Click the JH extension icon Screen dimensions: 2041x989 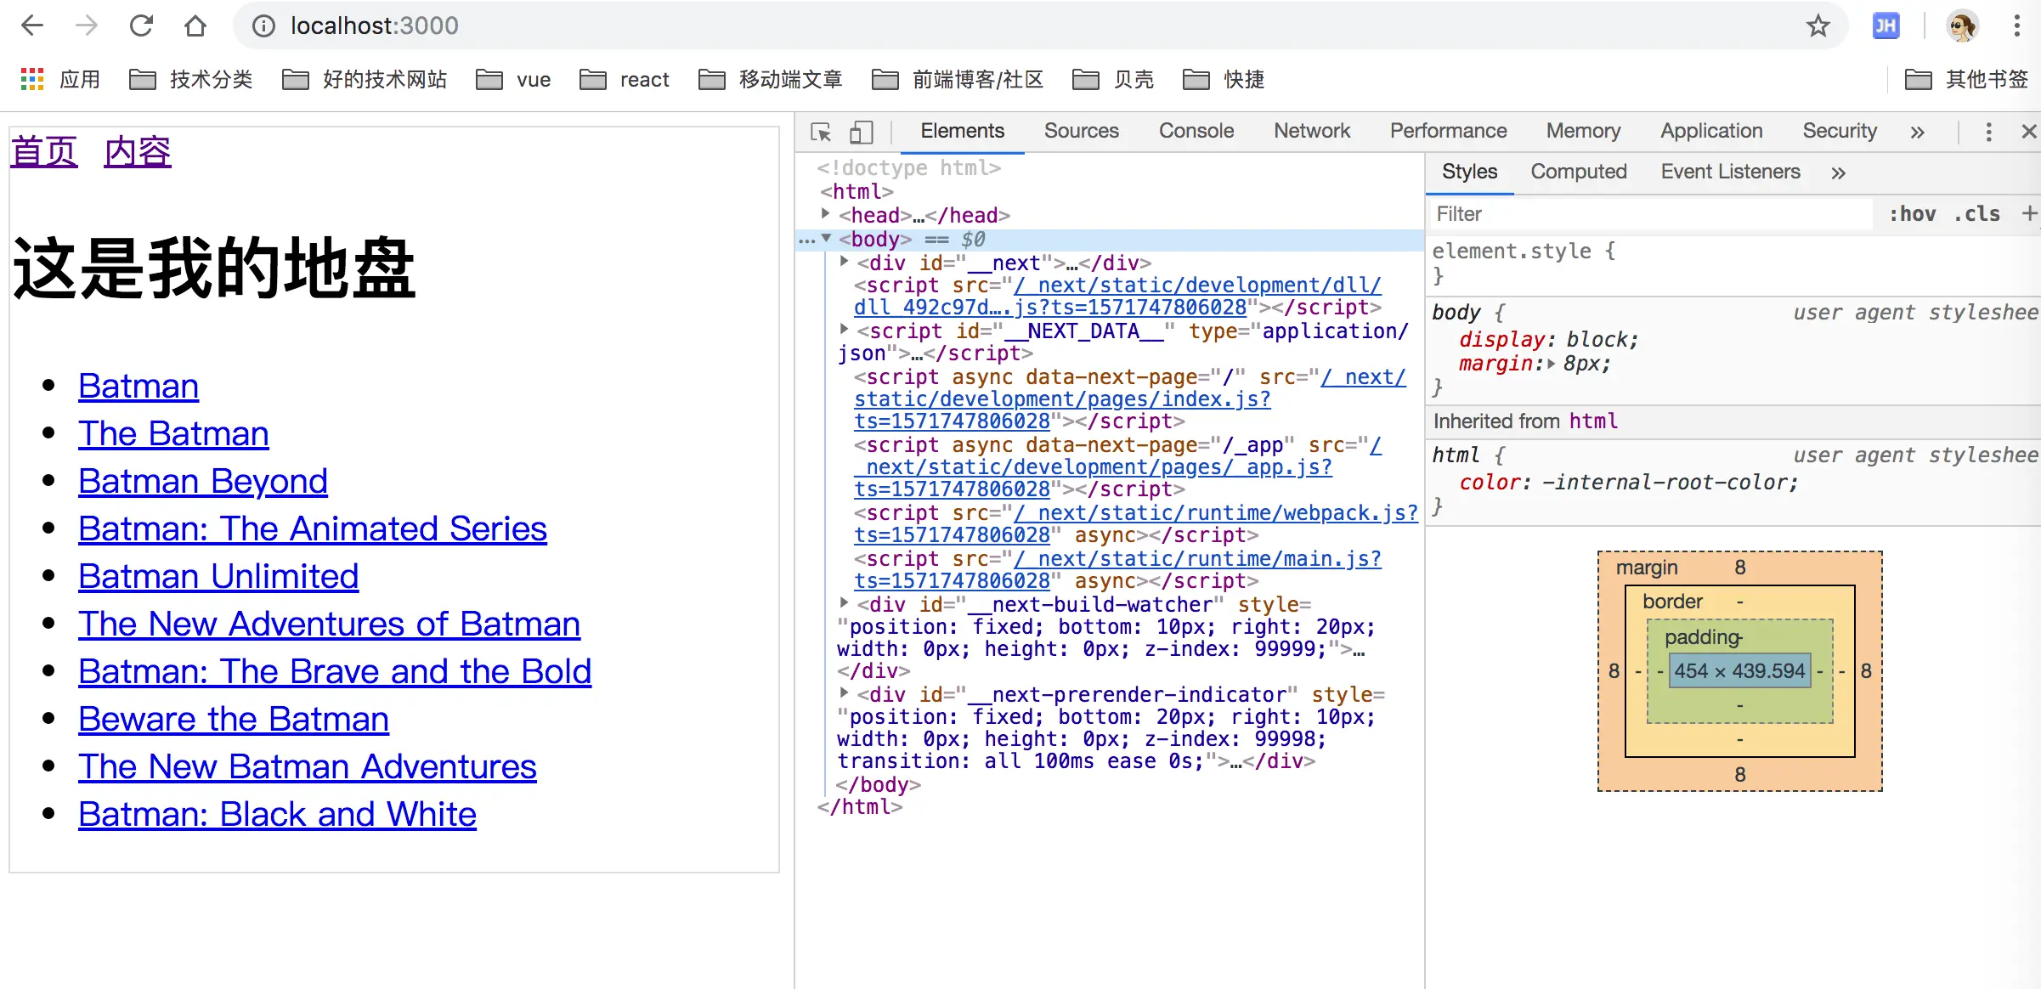click(1885, 25)
